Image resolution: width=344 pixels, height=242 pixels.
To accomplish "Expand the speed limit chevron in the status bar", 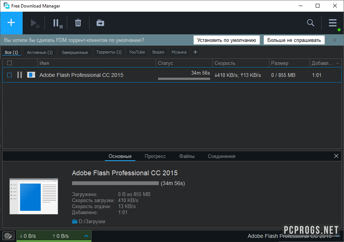I will click(86, 236).
